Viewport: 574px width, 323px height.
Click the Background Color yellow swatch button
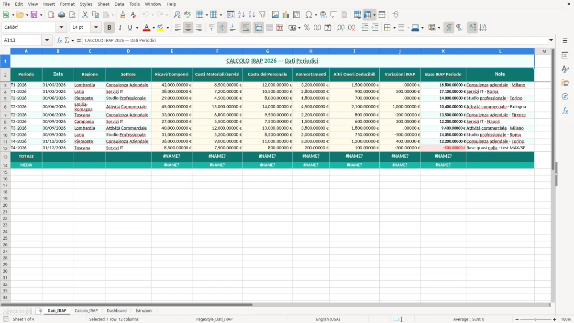pyautogui.click(x=161, y=28)
